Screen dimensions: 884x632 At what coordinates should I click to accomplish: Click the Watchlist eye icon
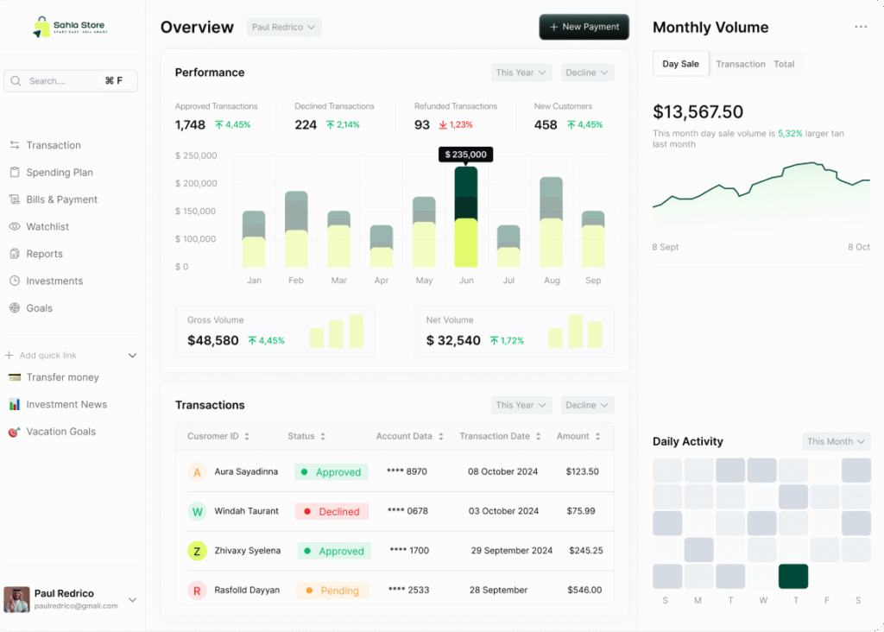point(15,226)
